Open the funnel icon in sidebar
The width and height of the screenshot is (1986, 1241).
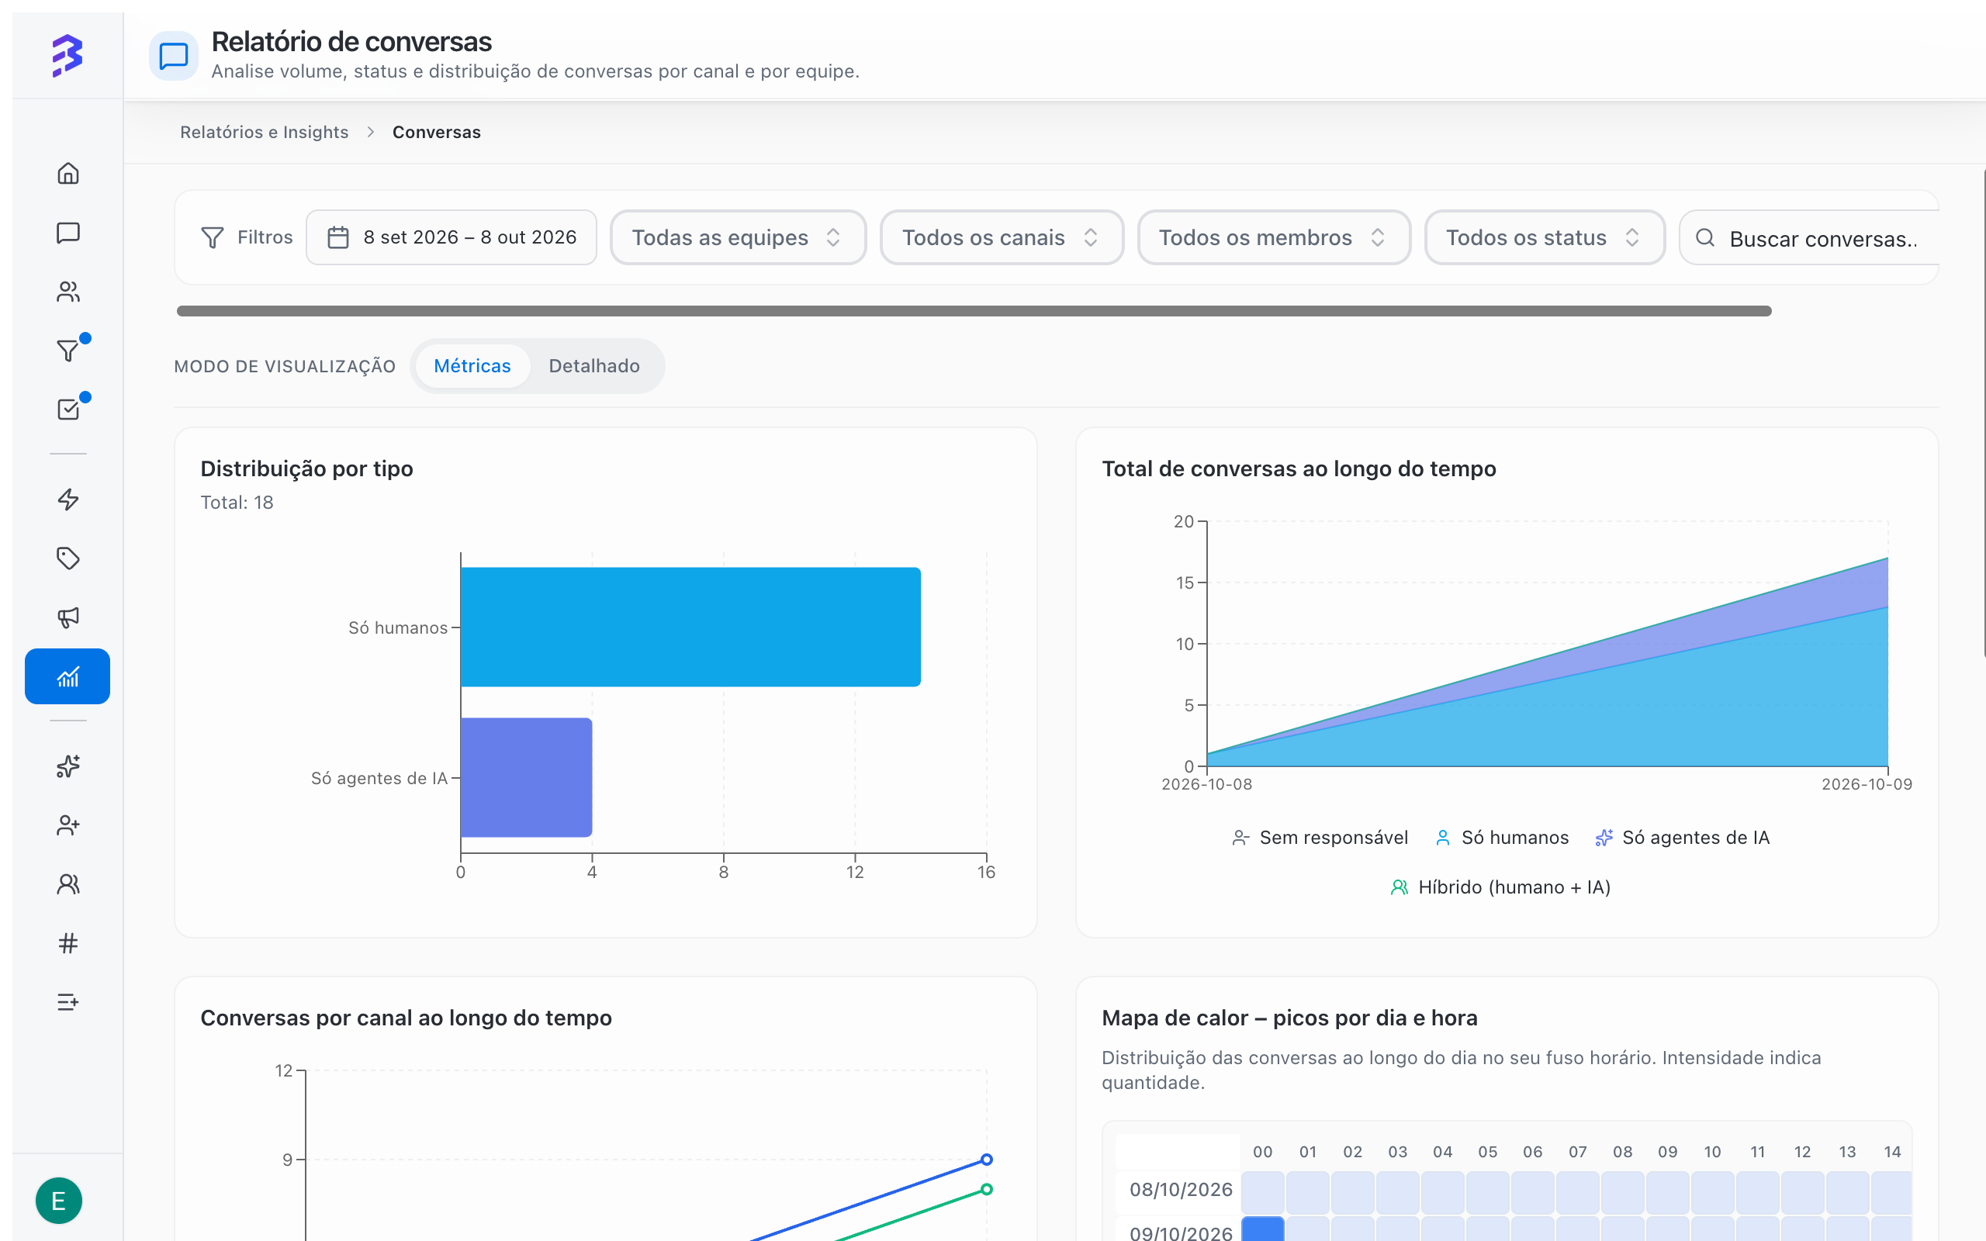[68, 351]
